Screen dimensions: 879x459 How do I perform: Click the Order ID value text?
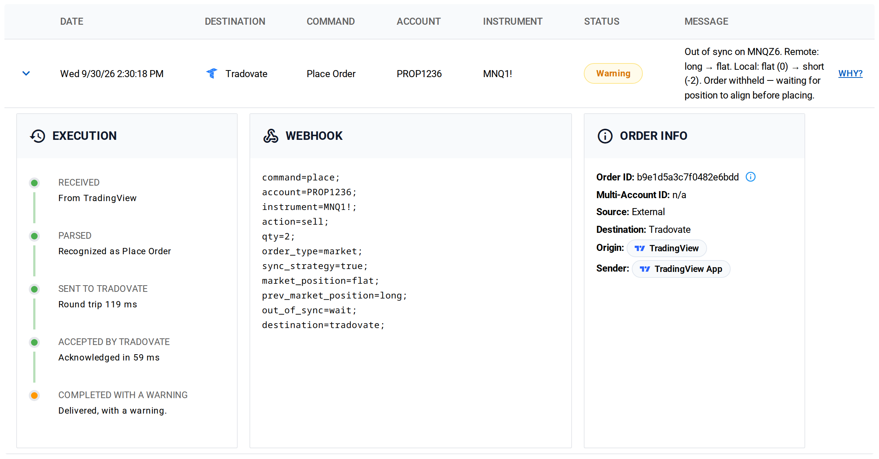pyautogui.click(x=687, y=177)
